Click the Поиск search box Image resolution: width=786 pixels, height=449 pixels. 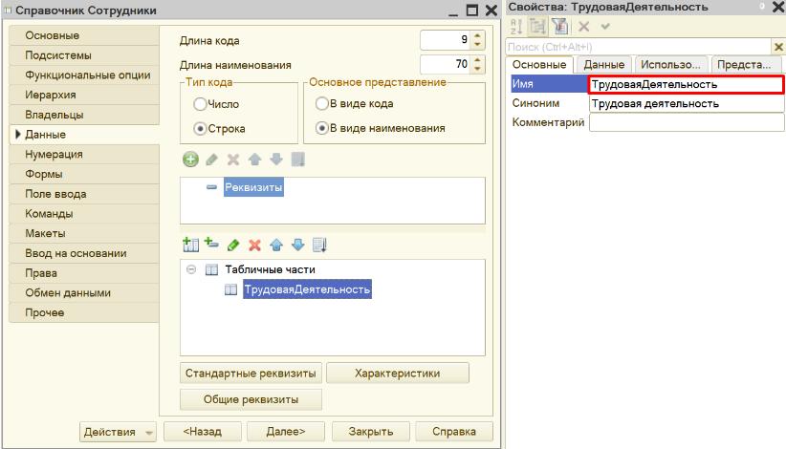pos(639,47)
